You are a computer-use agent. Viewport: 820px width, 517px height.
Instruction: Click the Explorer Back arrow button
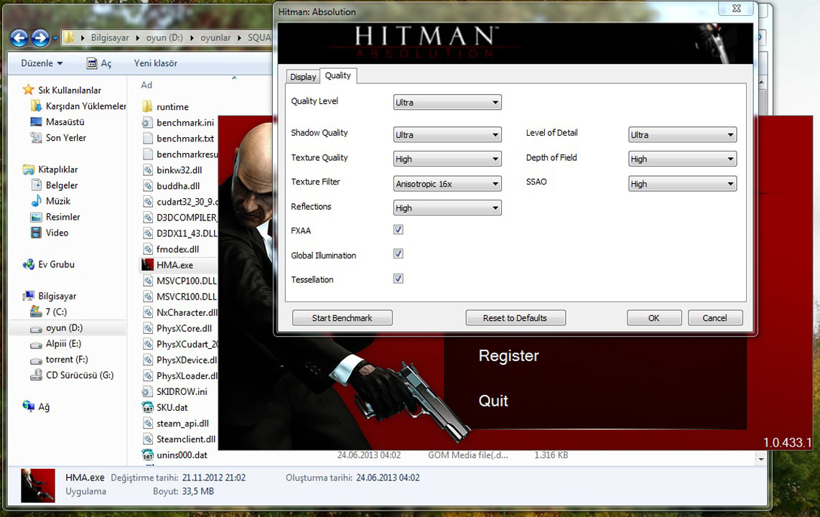[19, 37]
